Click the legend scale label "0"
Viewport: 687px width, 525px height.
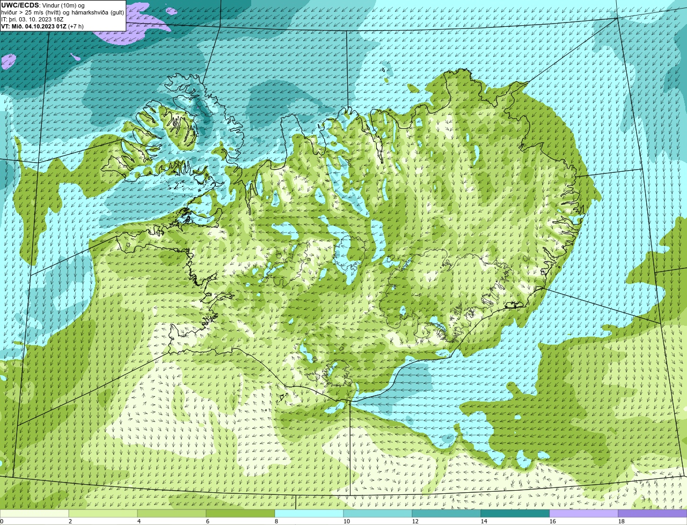coord(2,521)
